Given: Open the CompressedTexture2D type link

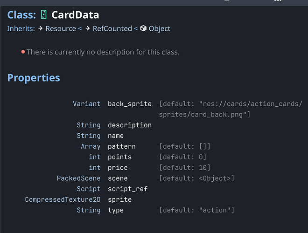Looking at the screenshot, I should (x=63, y=200).
